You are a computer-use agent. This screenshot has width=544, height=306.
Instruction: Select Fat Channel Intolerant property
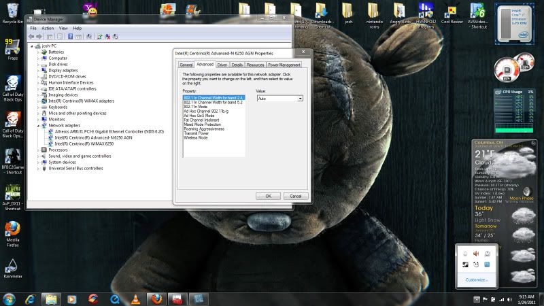coord(201,120)
